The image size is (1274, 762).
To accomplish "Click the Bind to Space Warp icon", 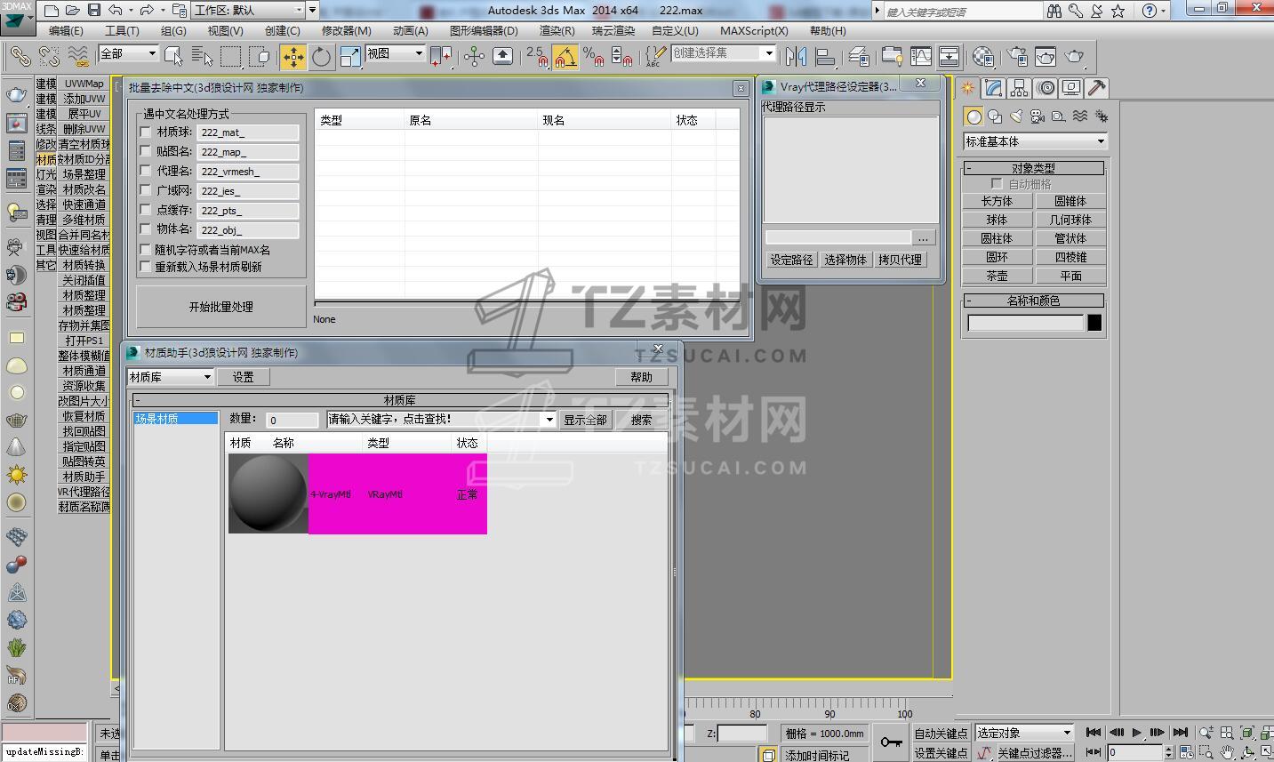I will click(78, 57).
